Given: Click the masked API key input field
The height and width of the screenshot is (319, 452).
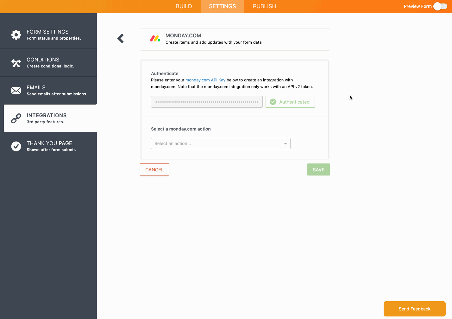Looking at the screenshot, I should [207, 102].
